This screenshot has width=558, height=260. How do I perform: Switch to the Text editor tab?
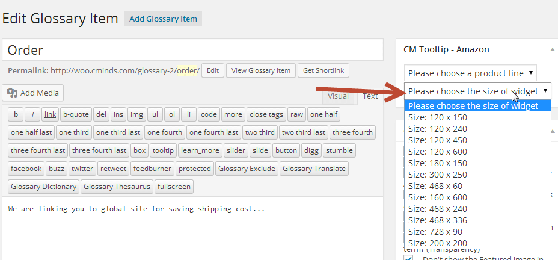coord(370,96)
